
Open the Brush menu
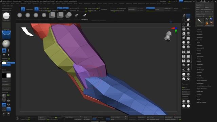[x=13, y=4]
